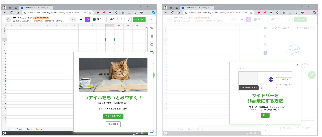Copy shared link icon in left window
The height and width of the screenshot is (137, 322).
pos(129,20)
